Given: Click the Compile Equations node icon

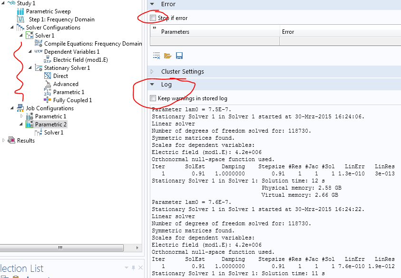Looking at the screenshot, I should (39, 44).
